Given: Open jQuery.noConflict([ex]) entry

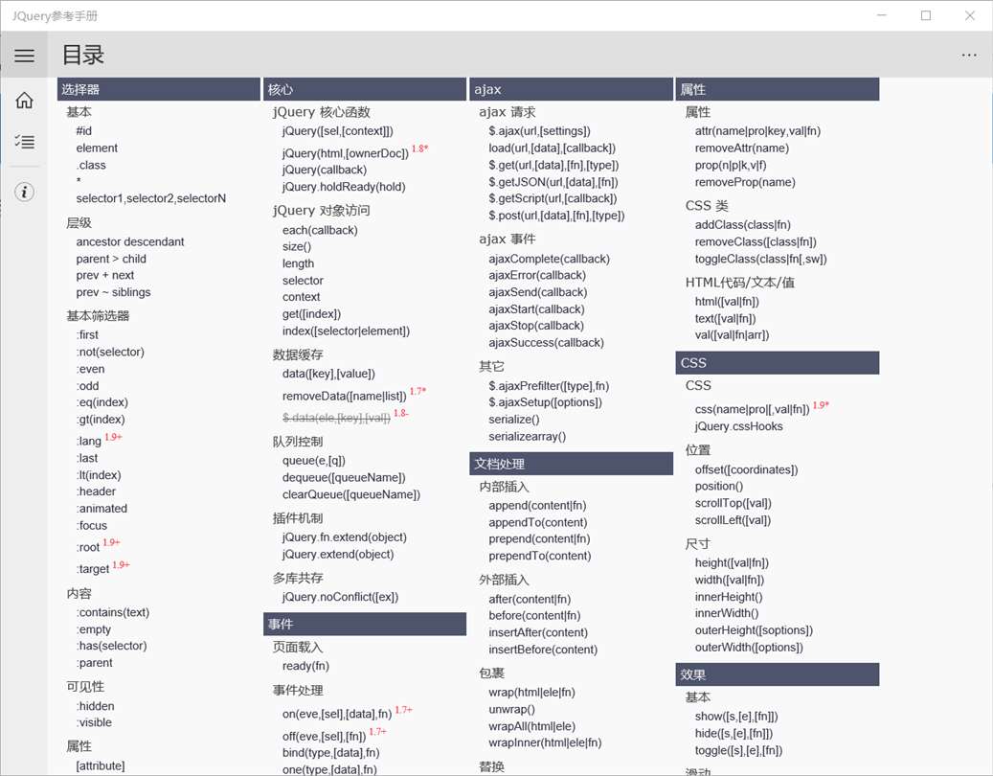Looking at the screenshot, I should 340,597.
